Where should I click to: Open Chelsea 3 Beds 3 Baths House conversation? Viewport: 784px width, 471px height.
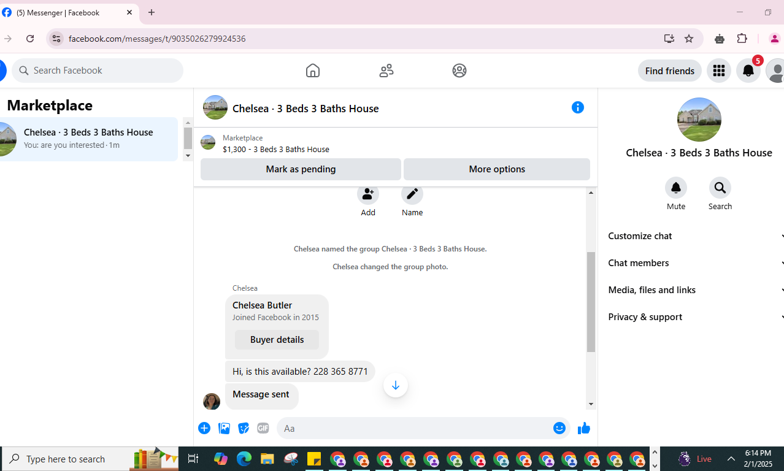click(89, 139)
